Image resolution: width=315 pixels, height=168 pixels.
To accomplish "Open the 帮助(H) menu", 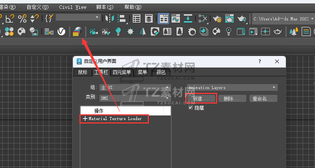I will (133, 7).
